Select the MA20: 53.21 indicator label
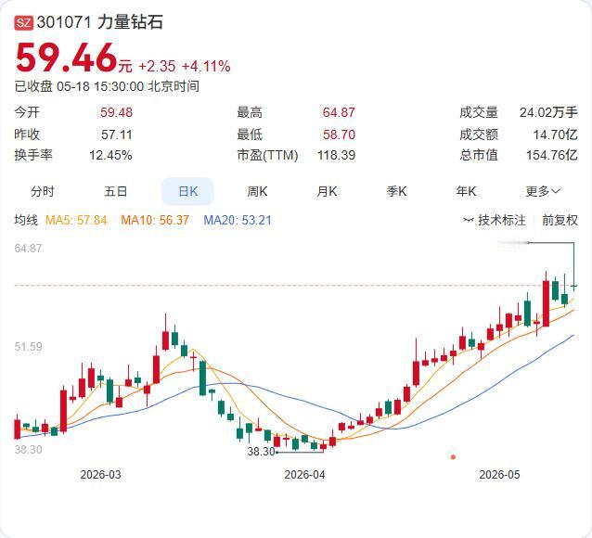 (238, 220)
